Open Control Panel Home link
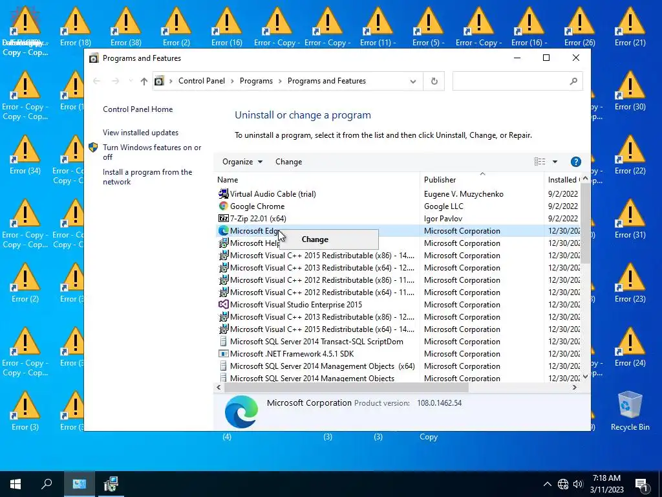The height and width of the screenshot is (497, 662). pos(138,109)
